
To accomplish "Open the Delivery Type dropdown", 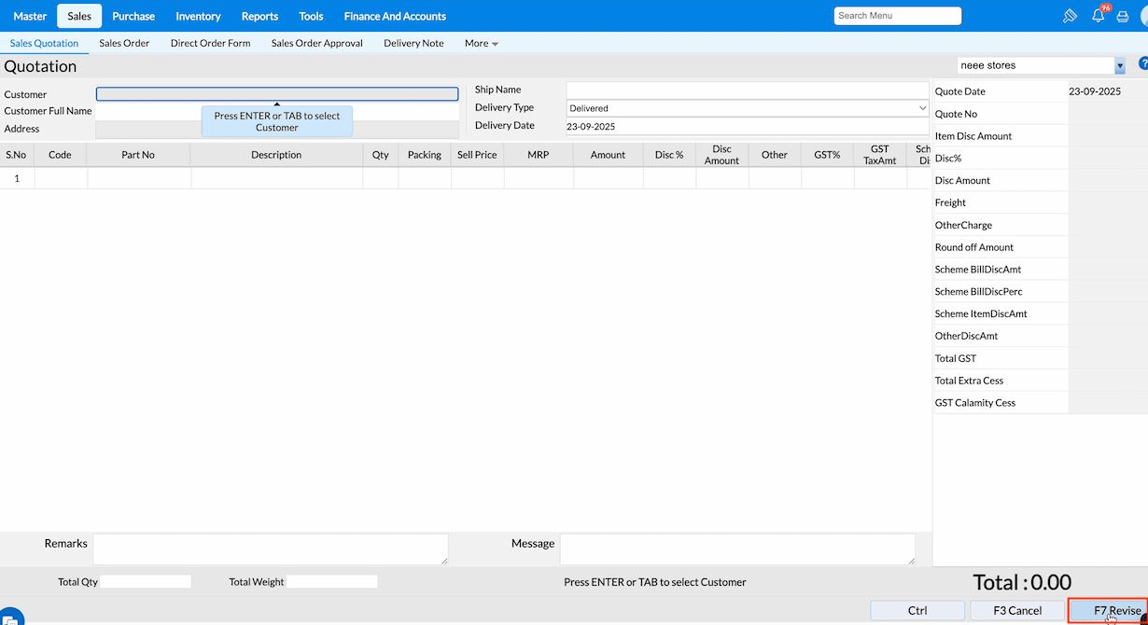I will (748, 108).
